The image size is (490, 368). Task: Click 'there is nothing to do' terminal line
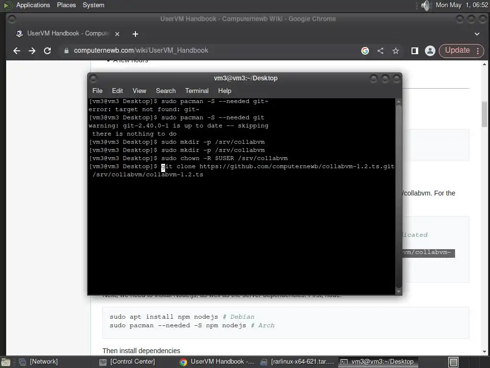(x=134, y=134)
